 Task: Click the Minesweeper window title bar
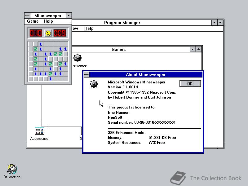48,15
